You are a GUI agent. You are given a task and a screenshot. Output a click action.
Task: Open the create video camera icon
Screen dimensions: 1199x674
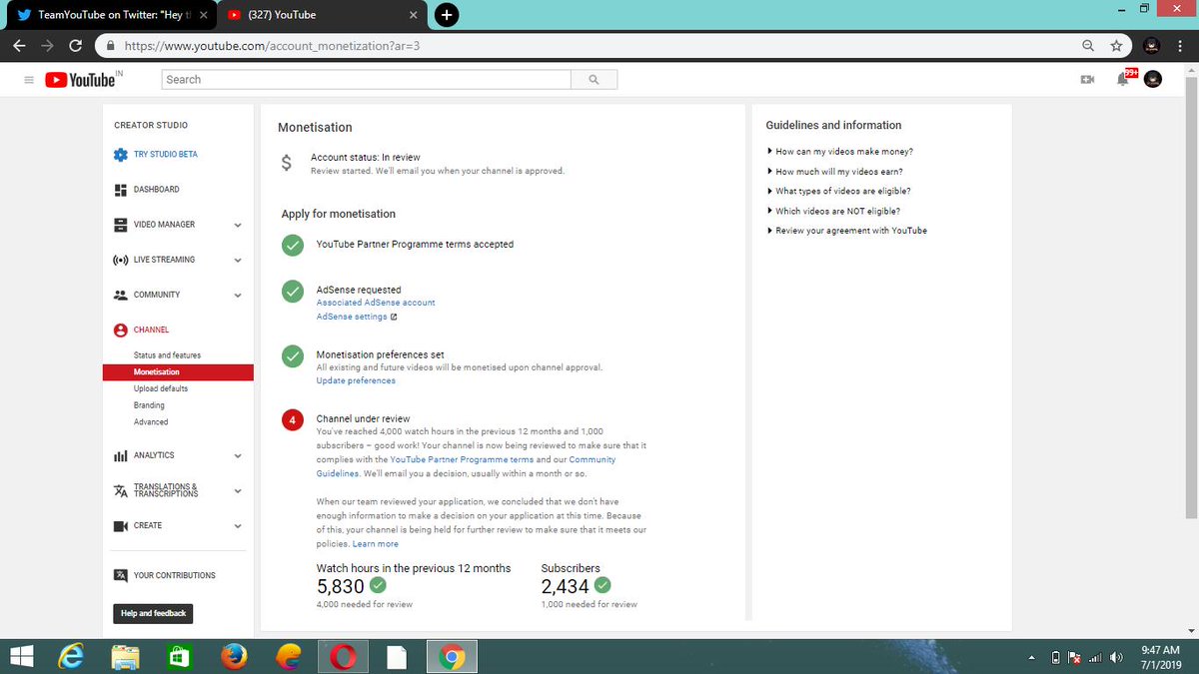(1088, 80)
